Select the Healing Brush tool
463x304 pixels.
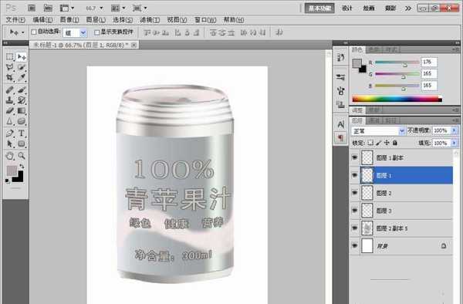coord(10,90)
